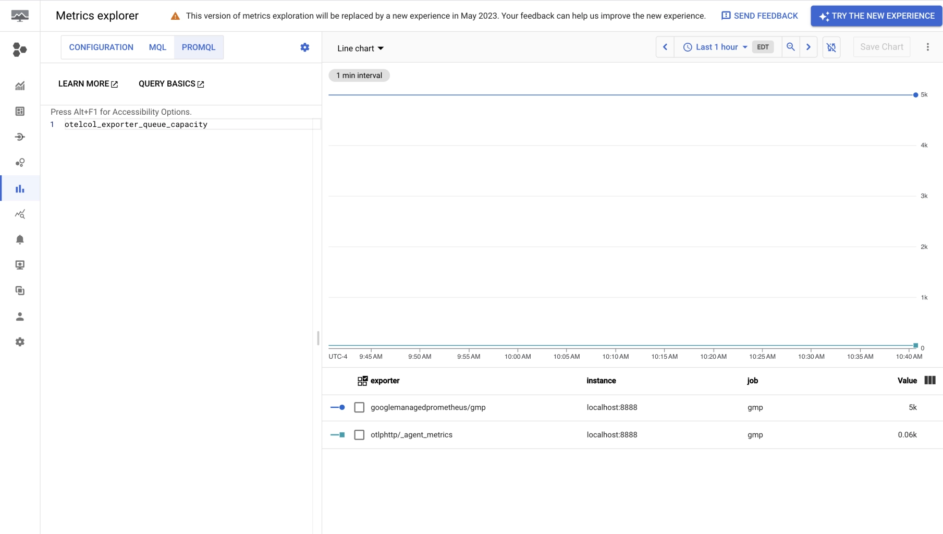Click the zoom-out magnifier in the chart toolbar
This screenshot has height=534, width=943.
(x=790, y=47)
